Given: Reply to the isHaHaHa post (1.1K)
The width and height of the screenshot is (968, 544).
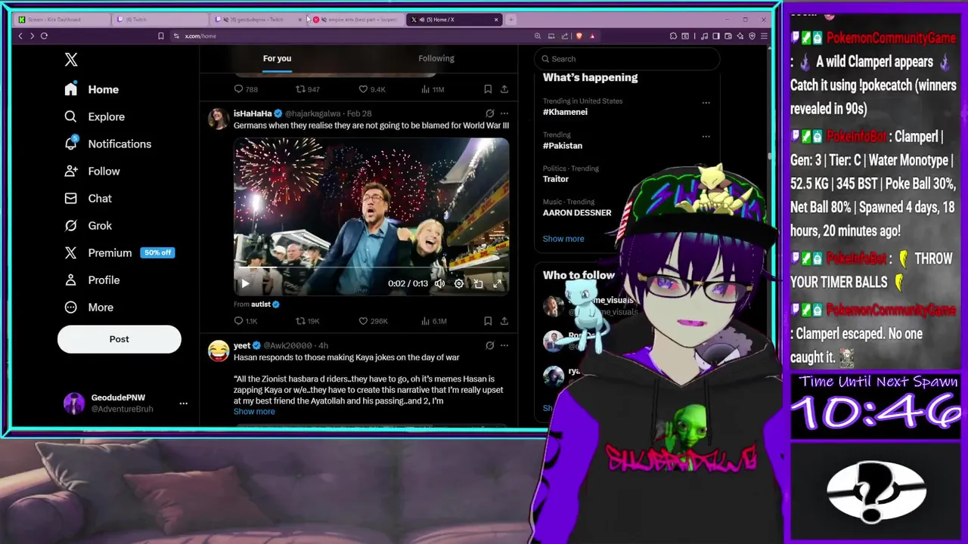Looking at the screenshot, I should tap(246, 321).
